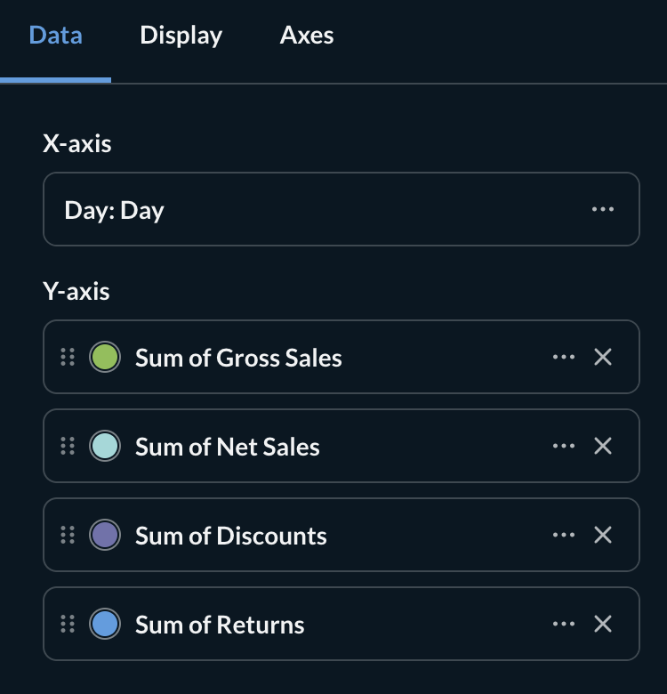Remove the Sum of Gross Sales series

(x=603, y=357)
